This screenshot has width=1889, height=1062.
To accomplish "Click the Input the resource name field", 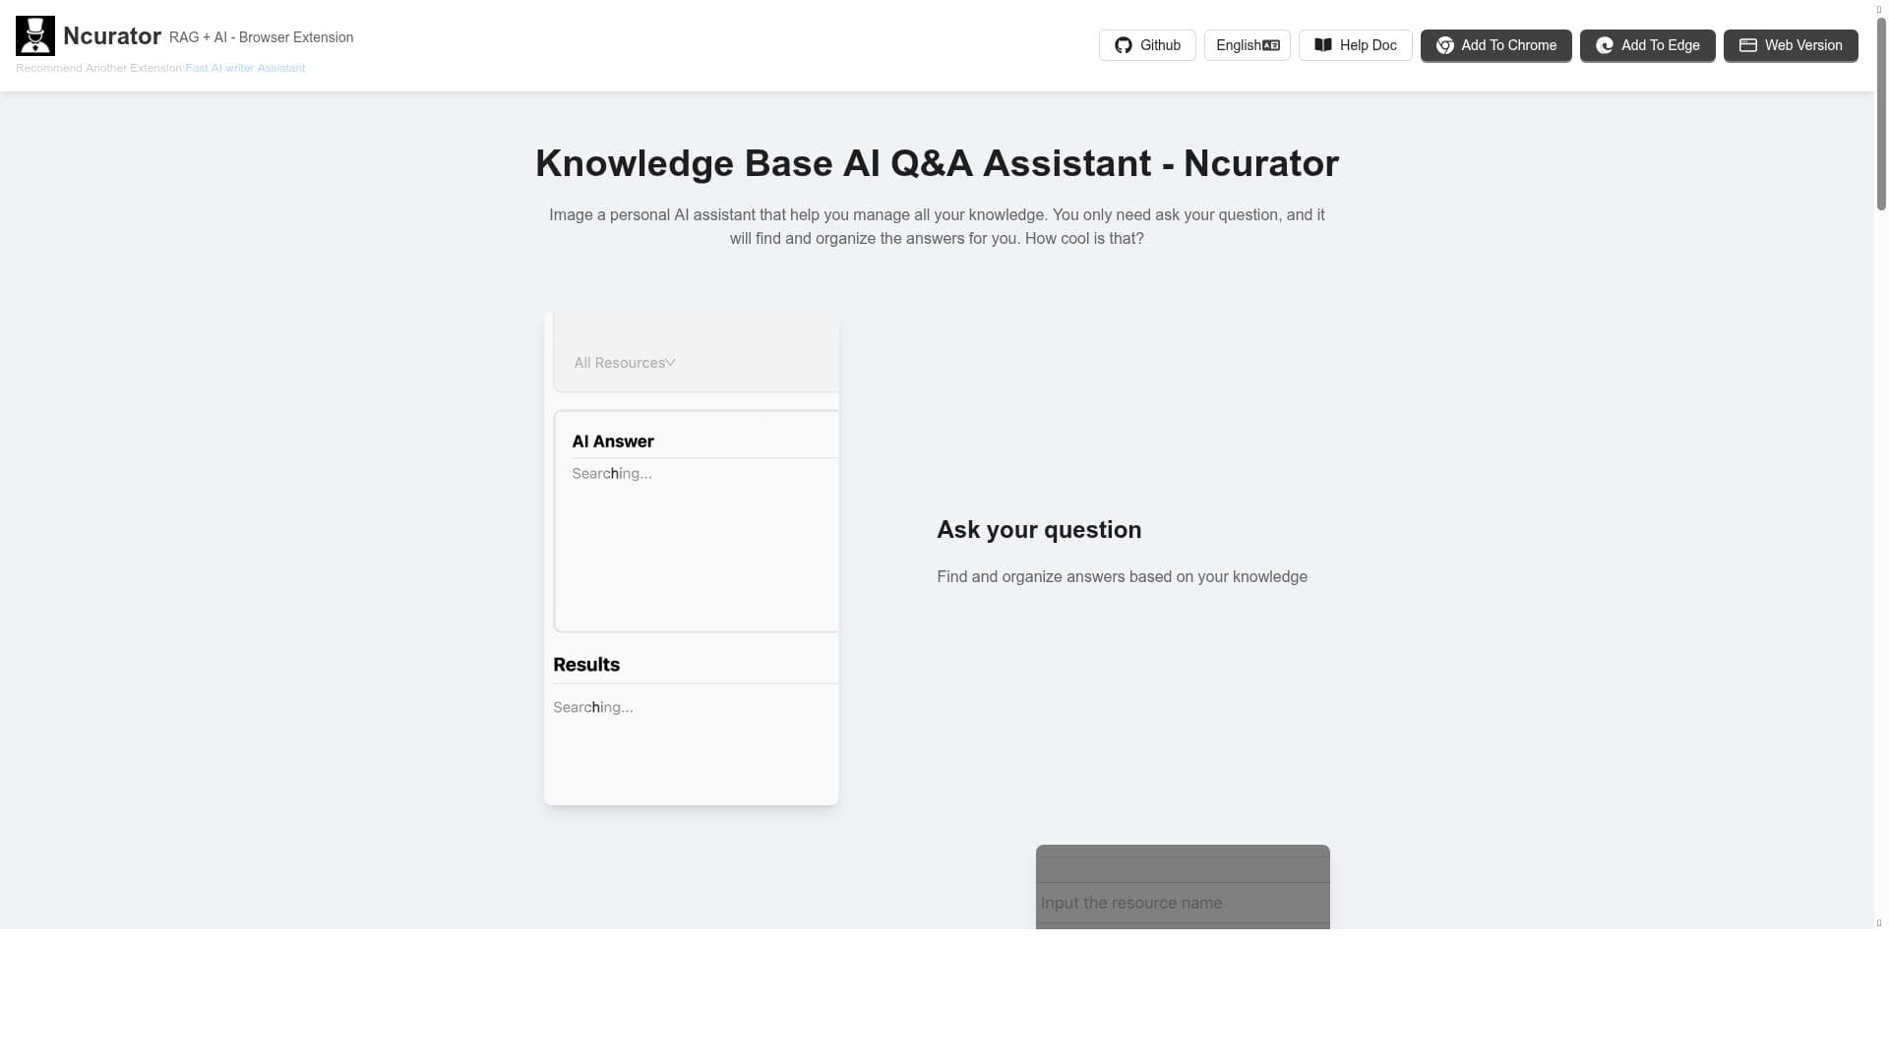I will pos(1183,903).
